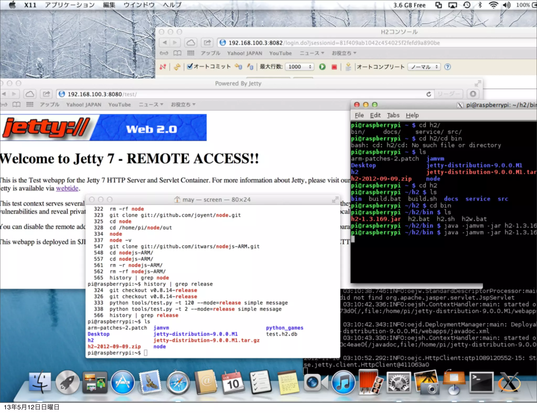Open the H2 console help icon

click(x=448, y=67)
